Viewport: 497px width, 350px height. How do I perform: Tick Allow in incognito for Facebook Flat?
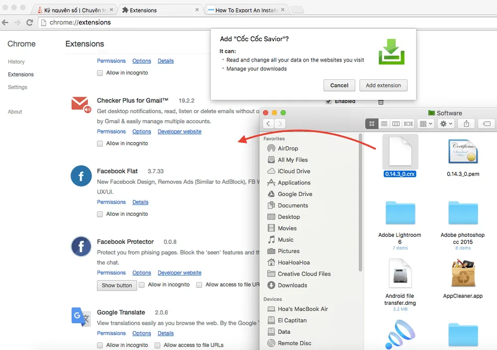tap(100, 214)
